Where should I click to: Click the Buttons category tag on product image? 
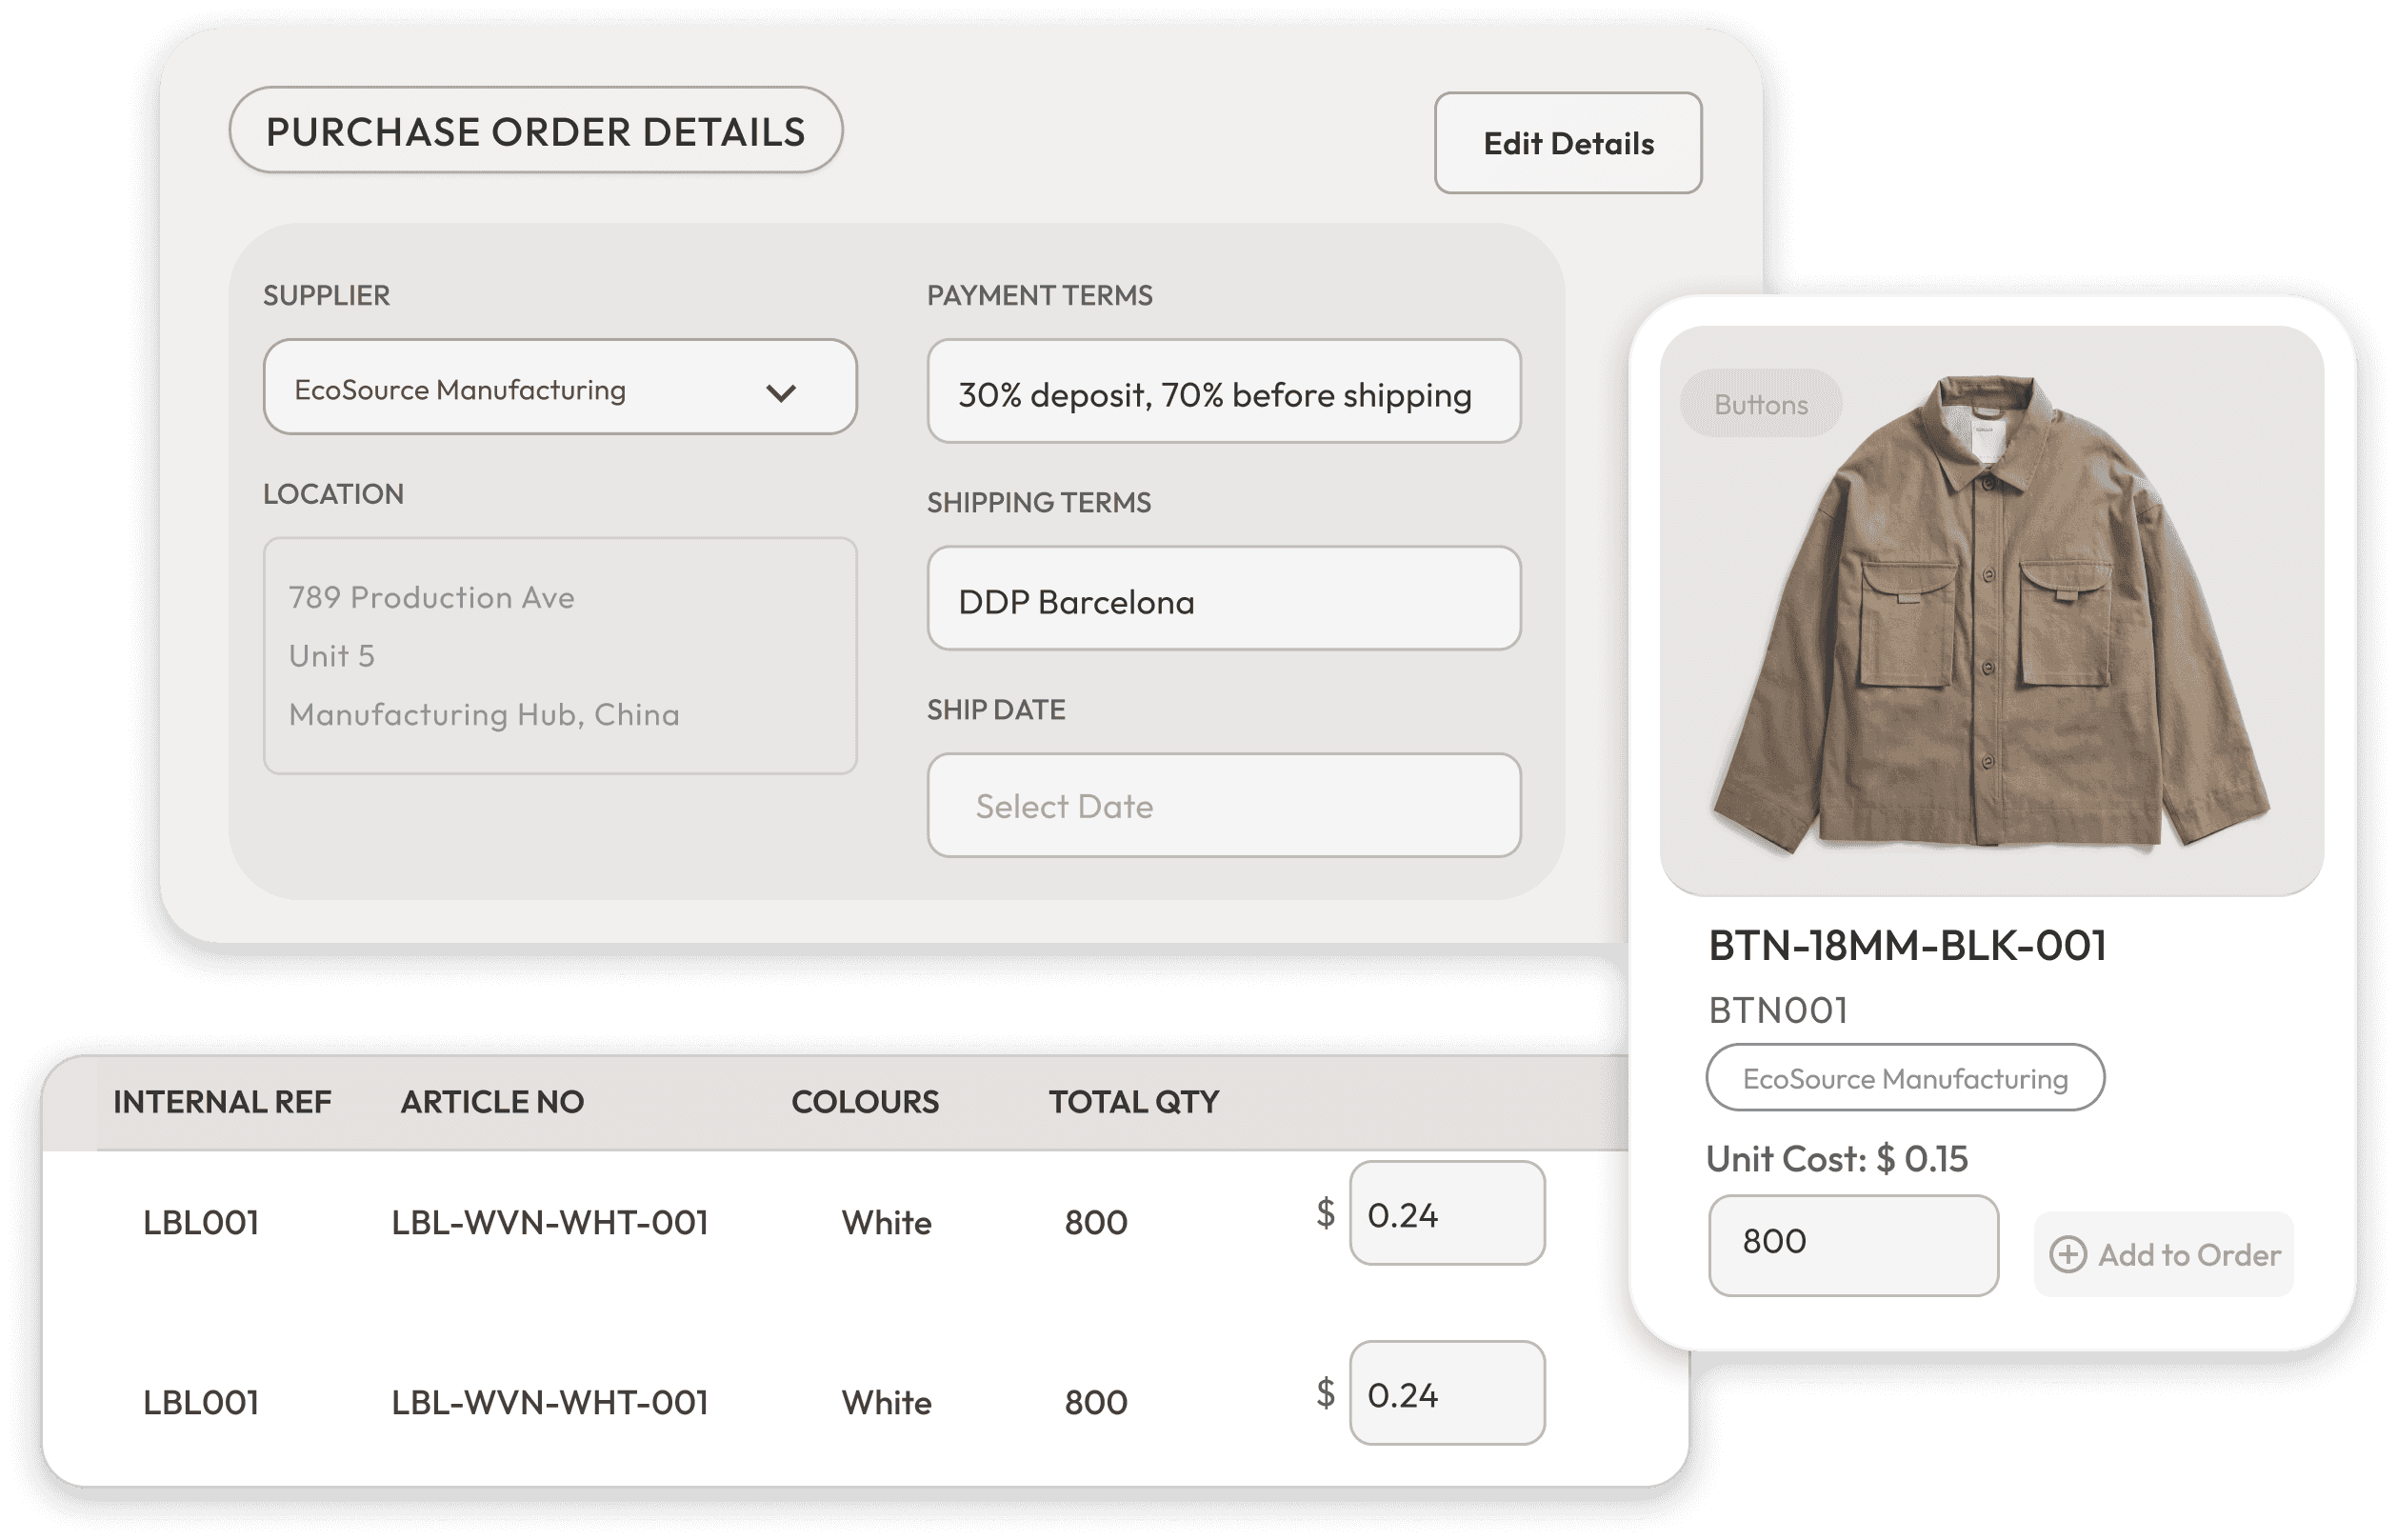pyautogui.click(x=1760, y=404)
